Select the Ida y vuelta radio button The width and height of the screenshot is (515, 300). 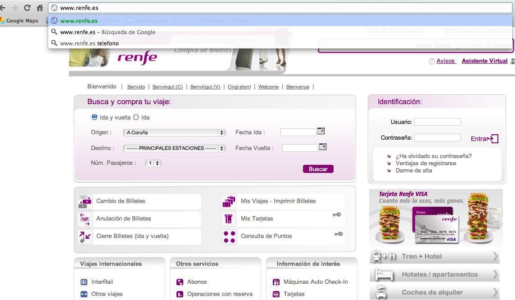pos(94,117)
